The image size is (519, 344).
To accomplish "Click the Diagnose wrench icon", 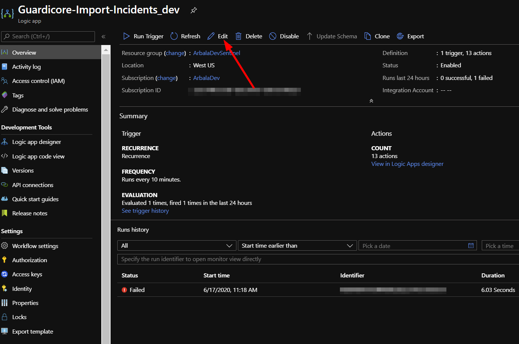I will pyautogui.click(x=4, y=109).
